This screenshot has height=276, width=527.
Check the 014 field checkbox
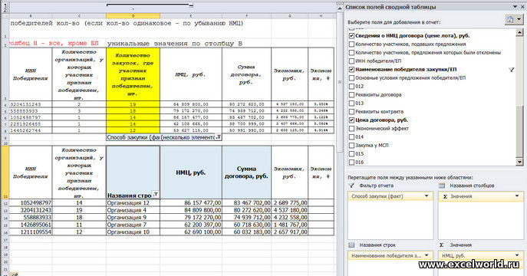click(x=351, y=137)
